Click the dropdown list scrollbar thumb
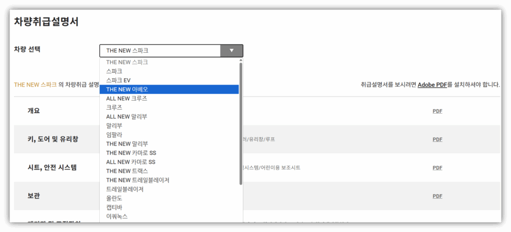 [x=241, y=123]
